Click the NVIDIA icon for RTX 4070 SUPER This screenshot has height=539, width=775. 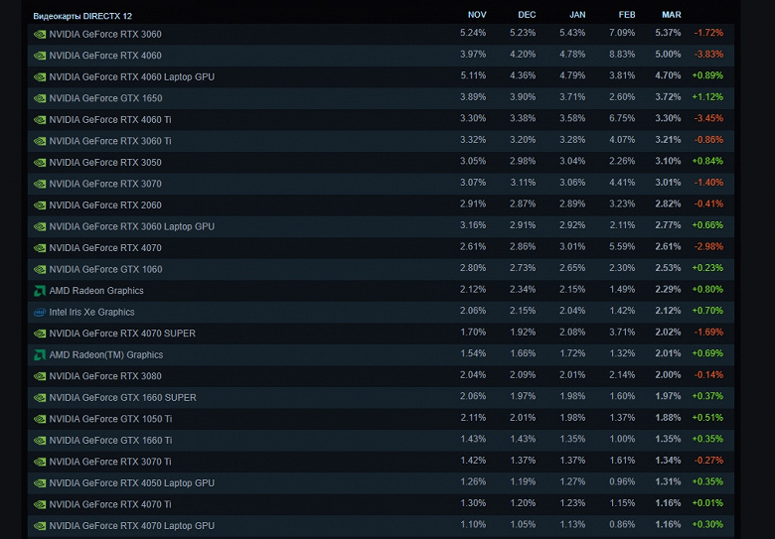(x=40, y=334)
